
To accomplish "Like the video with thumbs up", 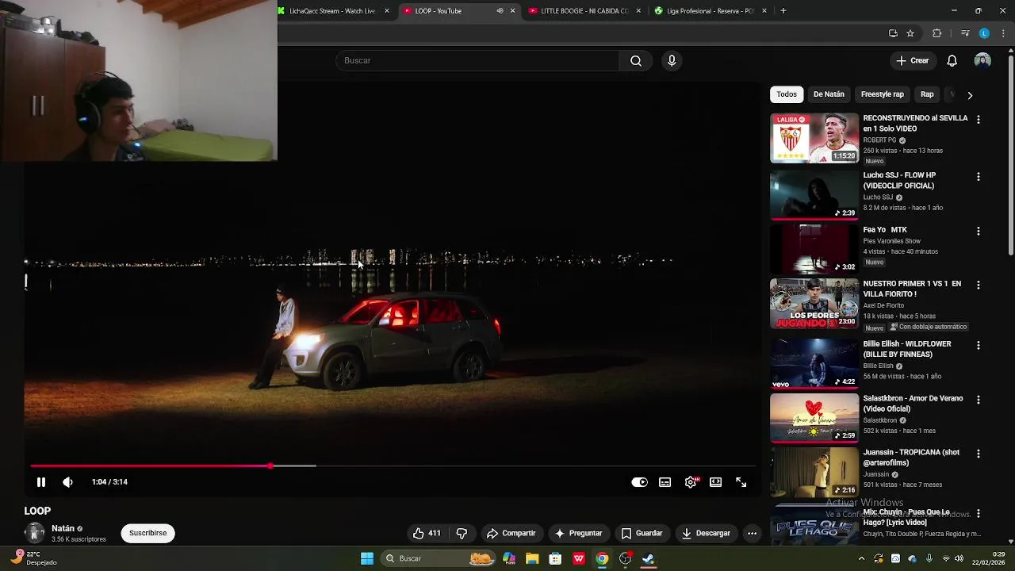I will click(x=427, y=533).
